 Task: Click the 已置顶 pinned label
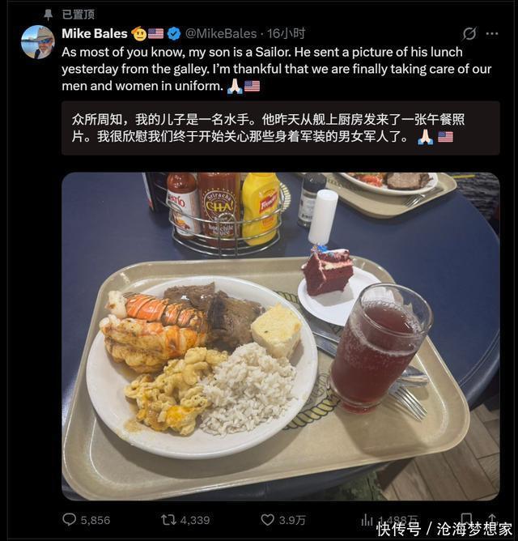(x=79, y=15)
